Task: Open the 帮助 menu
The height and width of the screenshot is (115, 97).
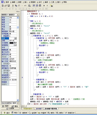Action: point(64,2)
